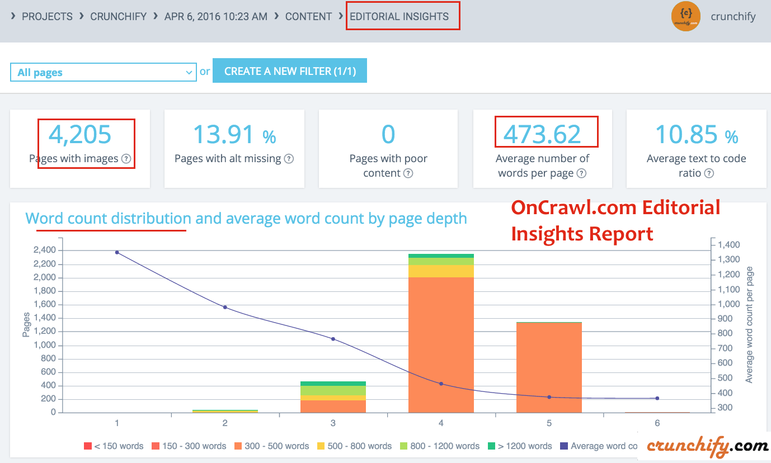
Task: Click the line point at depth 6
Action: coord(657,398)
